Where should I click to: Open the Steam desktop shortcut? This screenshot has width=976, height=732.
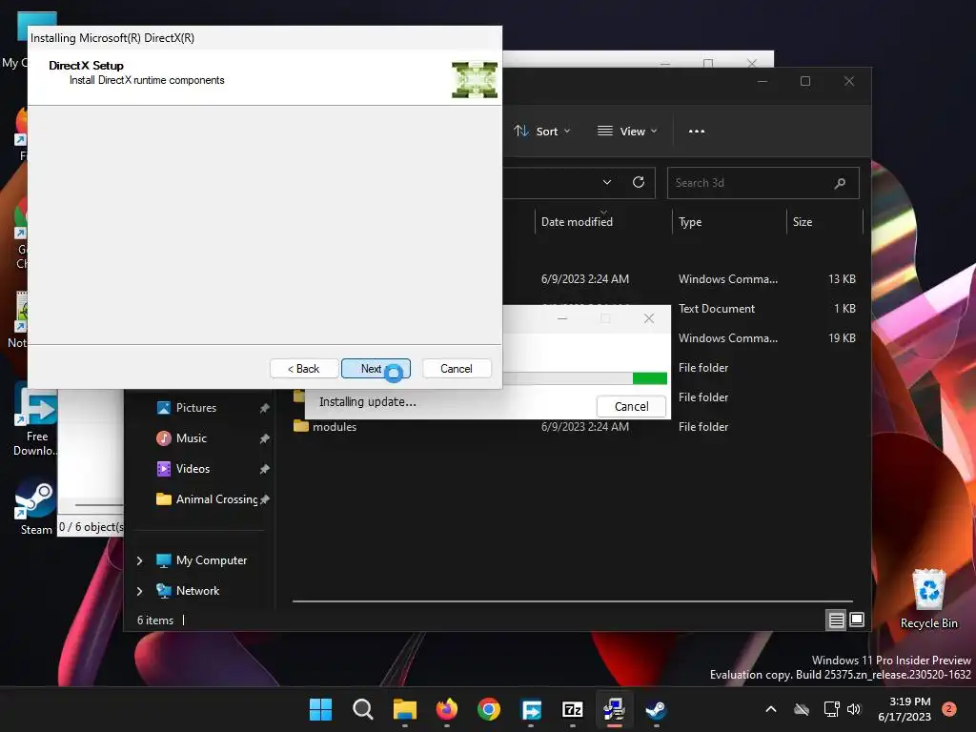pyautogui.click(x=36, y=507)
